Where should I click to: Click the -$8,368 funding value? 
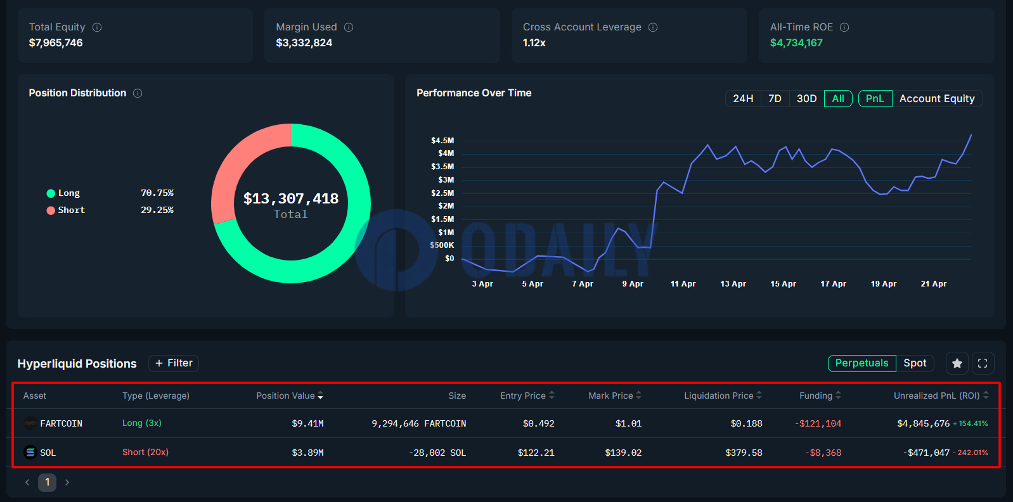click(823, 453)
